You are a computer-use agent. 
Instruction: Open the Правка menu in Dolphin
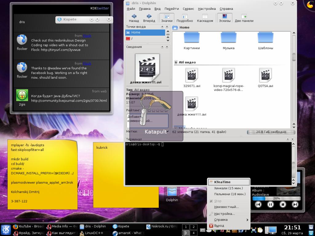coord(145,9)
